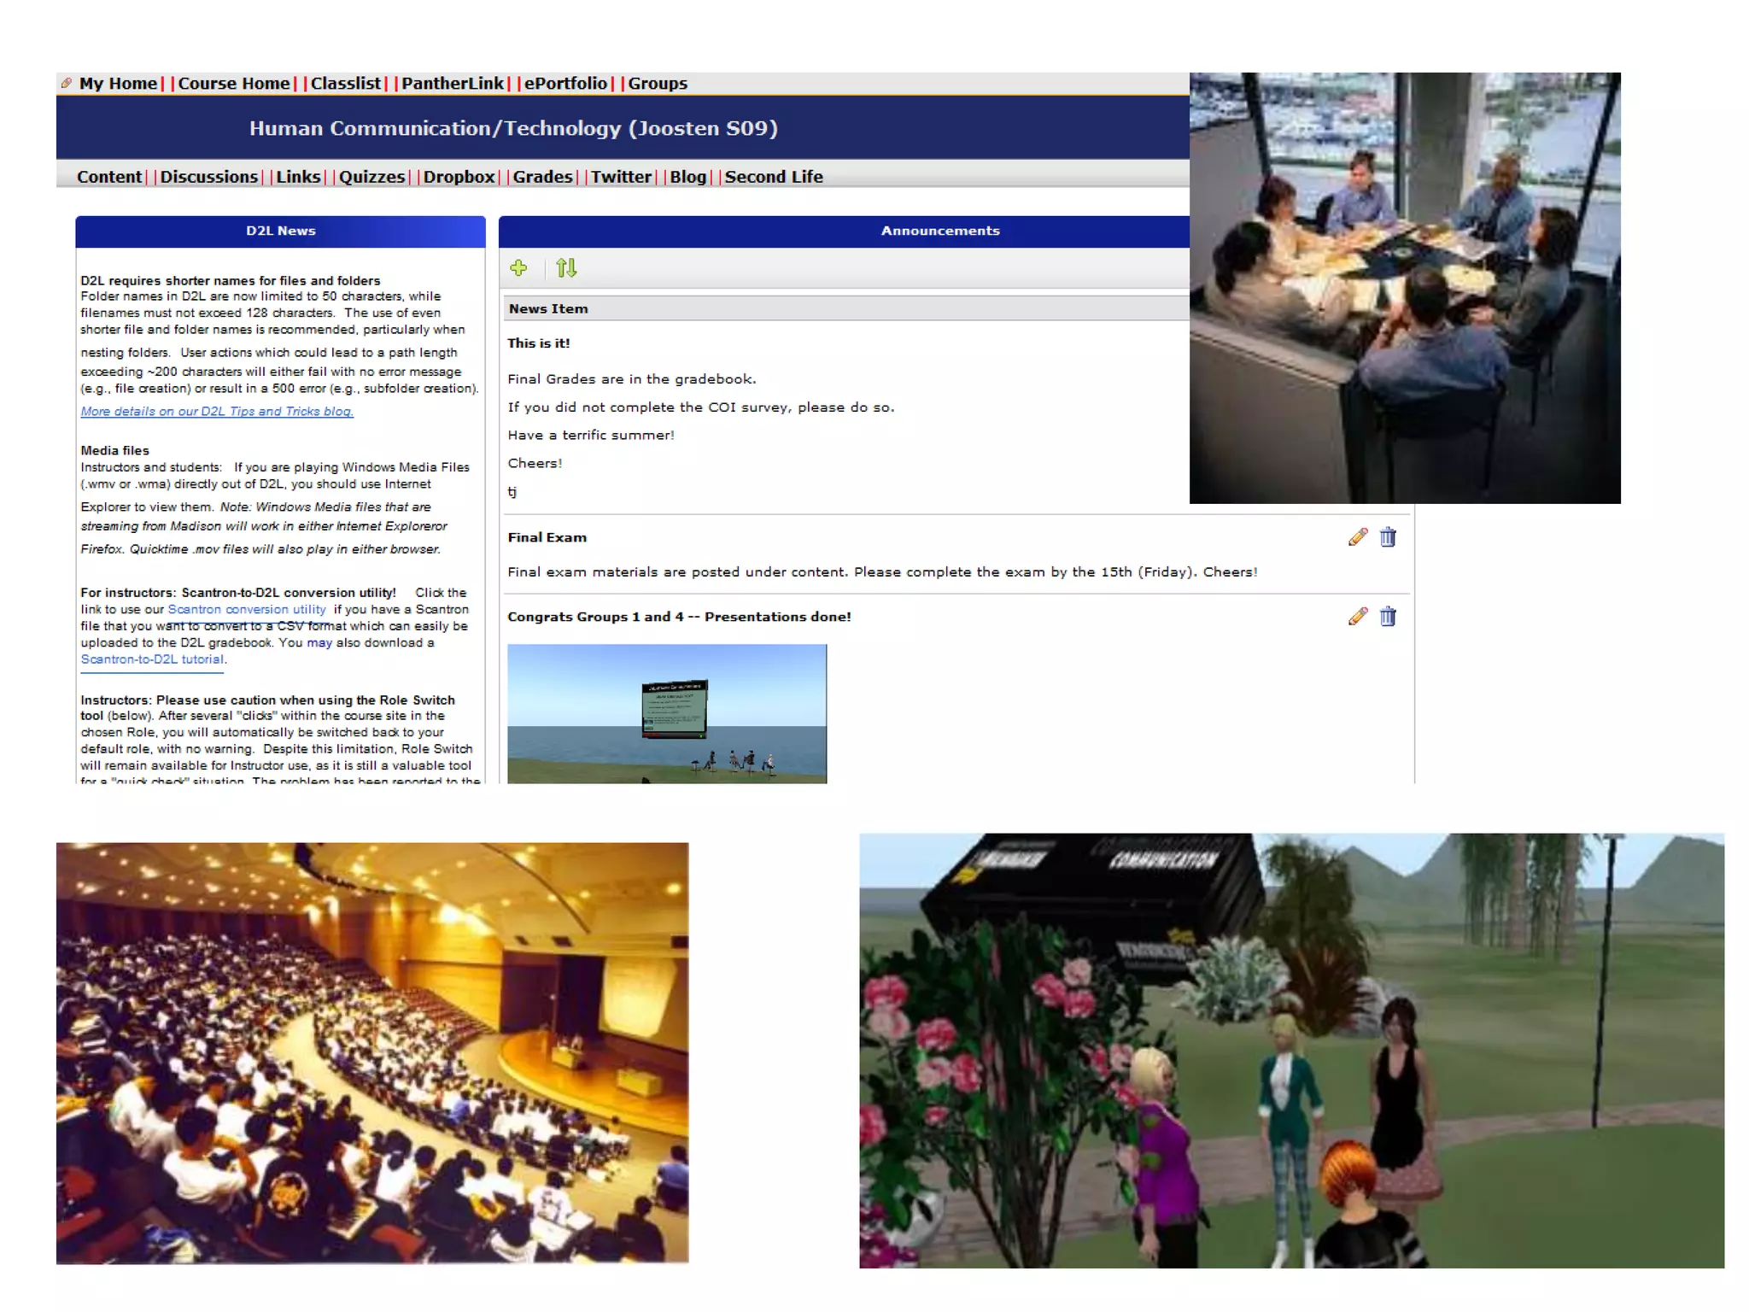Delete the Congrats Groups announcement trash icon

click(x=1388, y=617)
